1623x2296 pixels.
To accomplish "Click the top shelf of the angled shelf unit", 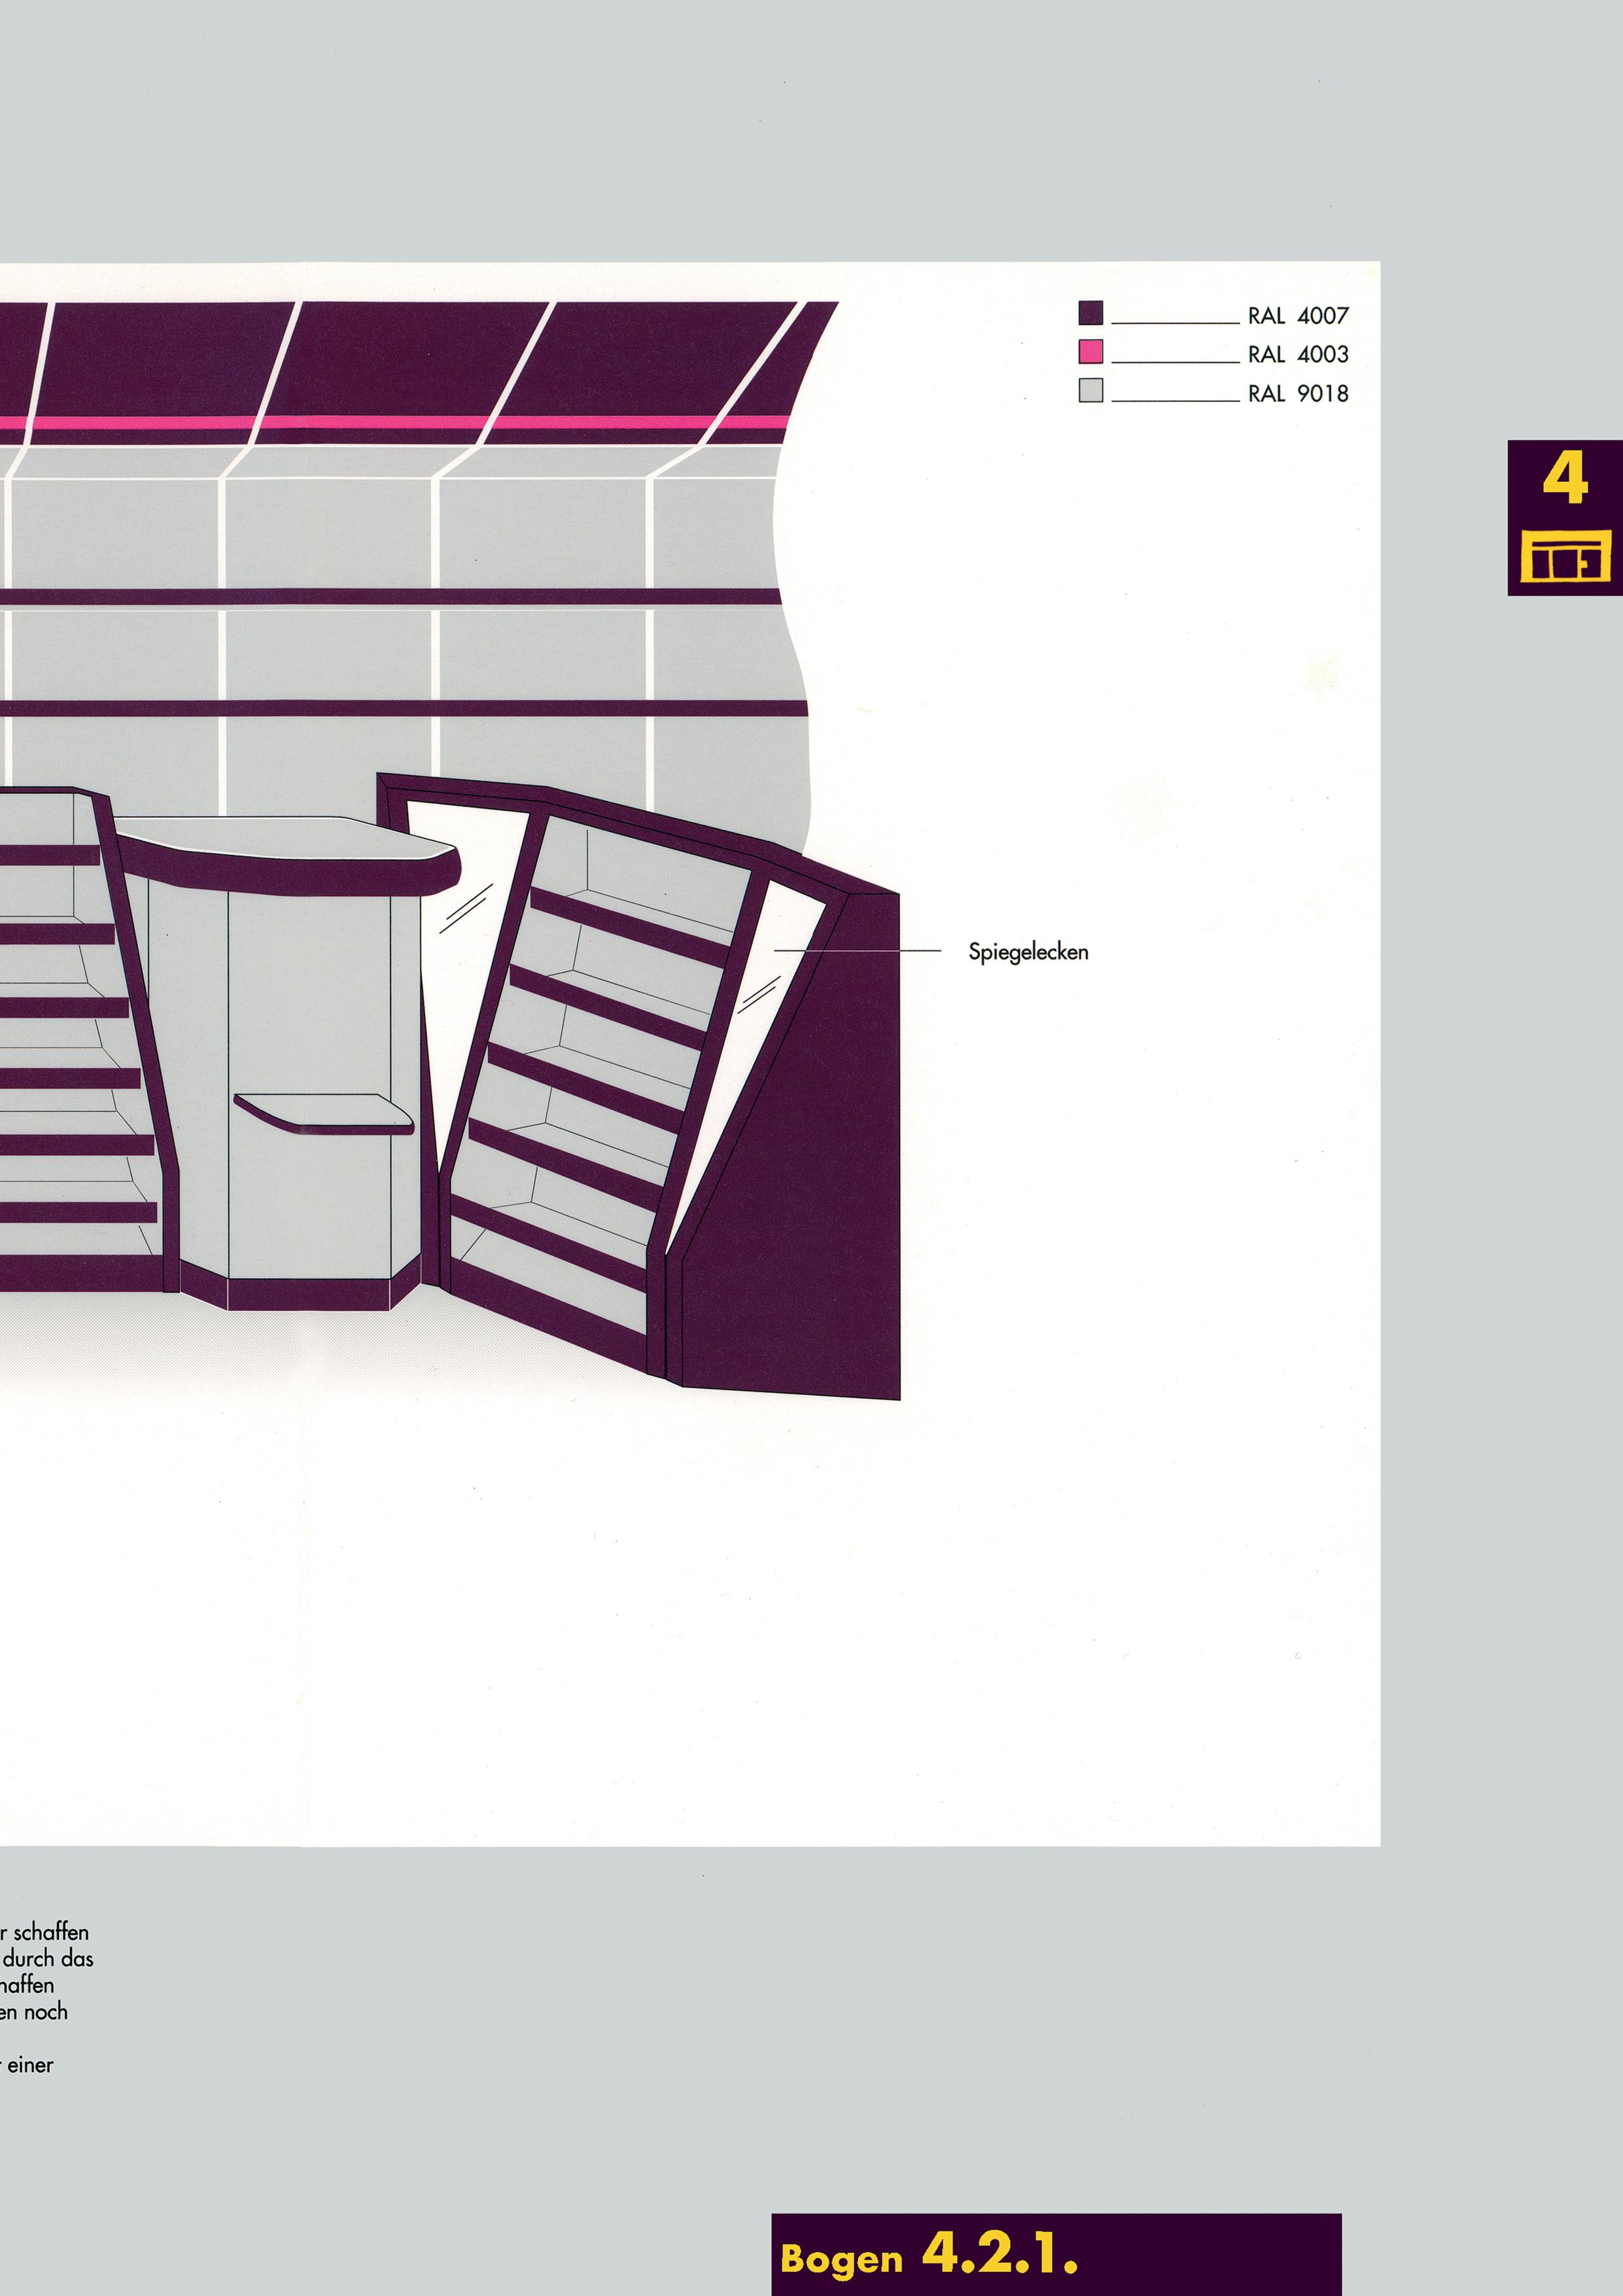I will tap(629, 928).
